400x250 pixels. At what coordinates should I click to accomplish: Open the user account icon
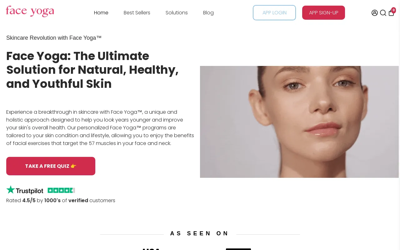click(375, 13)
